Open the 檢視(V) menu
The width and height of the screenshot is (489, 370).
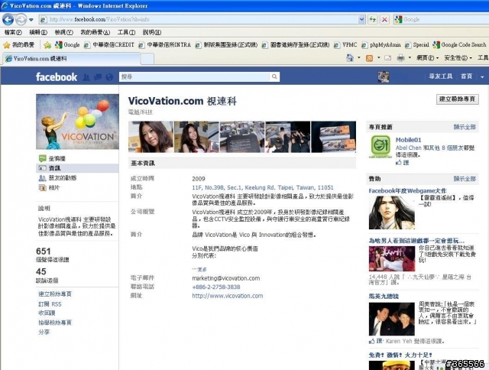coord(63,32)
